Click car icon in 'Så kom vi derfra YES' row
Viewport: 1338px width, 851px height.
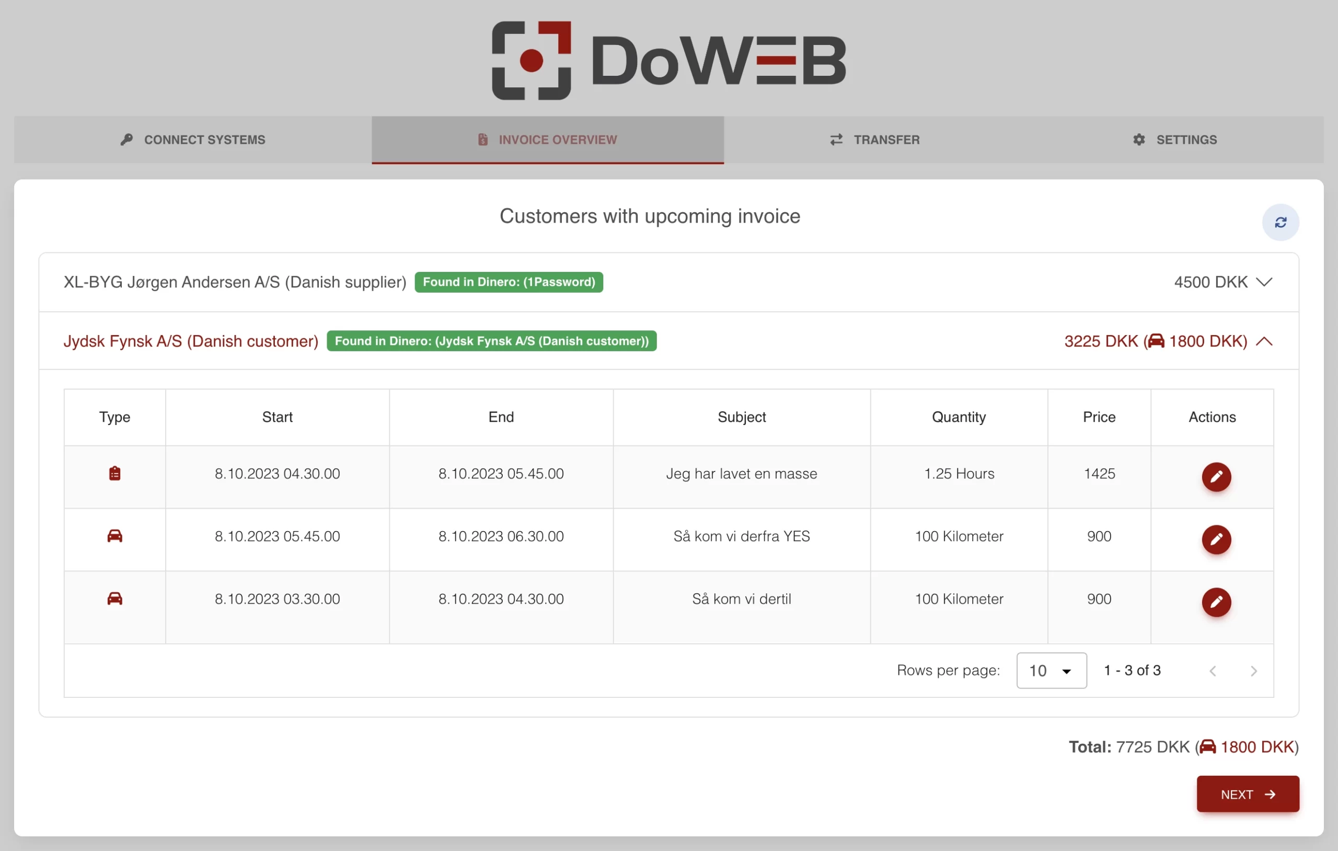tap(114, 536)
